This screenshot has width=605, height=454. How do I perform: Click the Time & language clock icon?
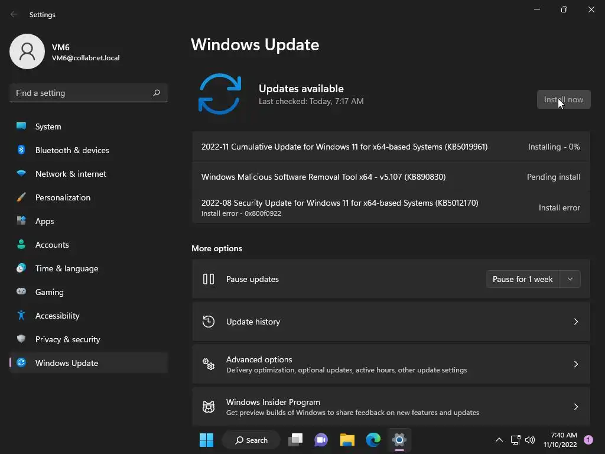[x=21, y=268]
